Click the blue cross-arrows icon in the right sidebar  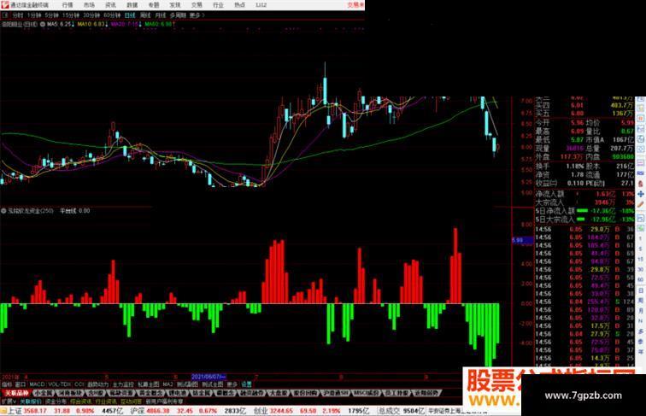(641, 194)
